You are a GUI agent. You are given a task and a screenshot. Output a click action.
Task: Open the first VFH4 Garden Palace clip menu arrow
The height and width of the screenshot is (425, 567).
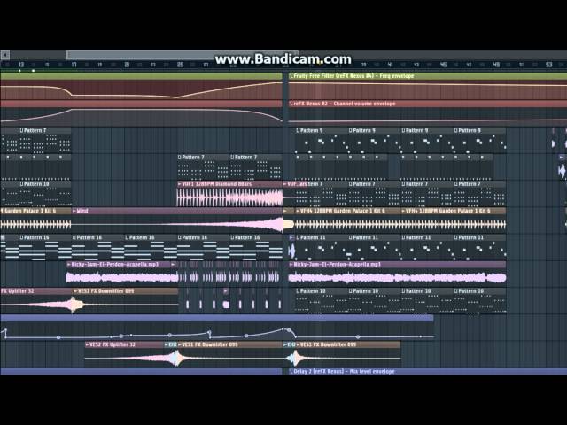(x=298, y=211)
